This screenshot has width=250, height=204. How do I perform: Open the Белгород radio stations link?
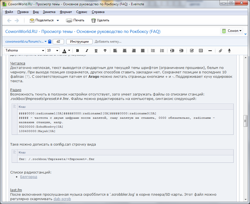pyautogui.click(x=29, y=177)
